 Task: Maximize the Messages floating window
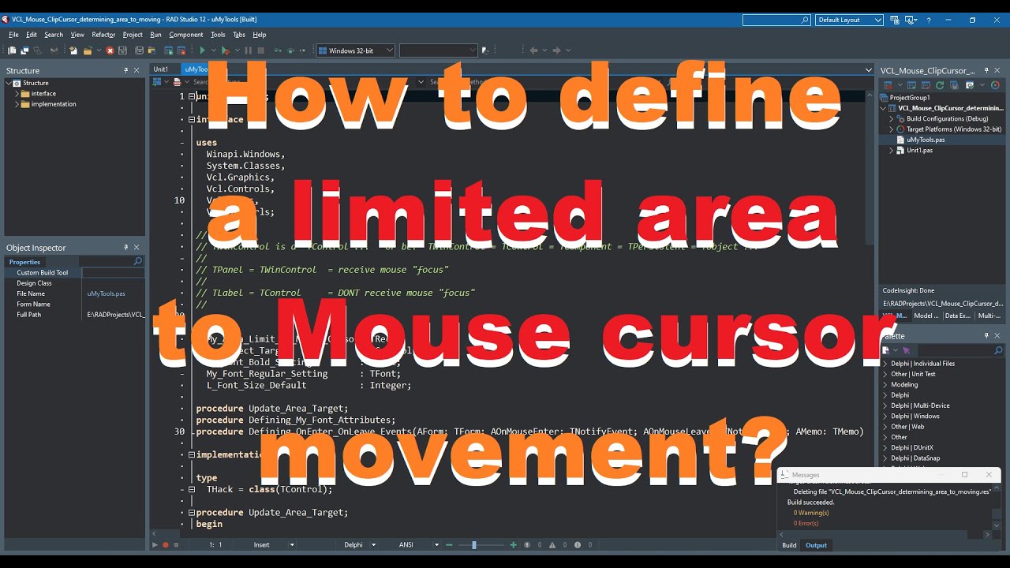pos(964,475)
